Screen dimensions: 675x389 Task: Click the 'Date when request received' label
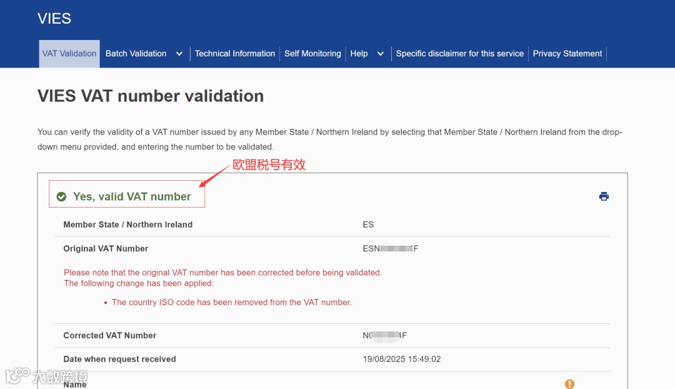point(119,359)
